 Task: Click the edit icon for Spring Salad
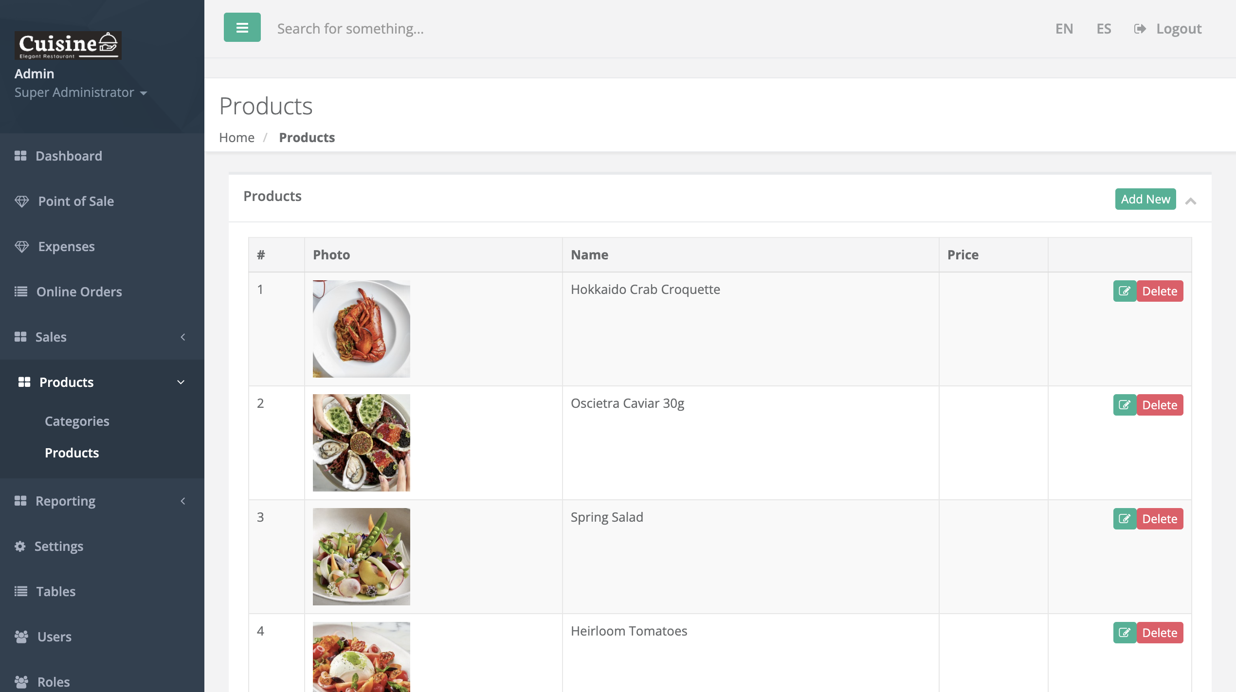(x=1125, y=519)
